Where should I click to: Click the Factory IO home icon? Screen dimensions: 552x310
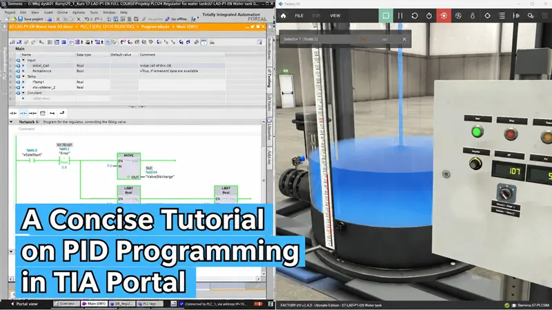[283, 16]
